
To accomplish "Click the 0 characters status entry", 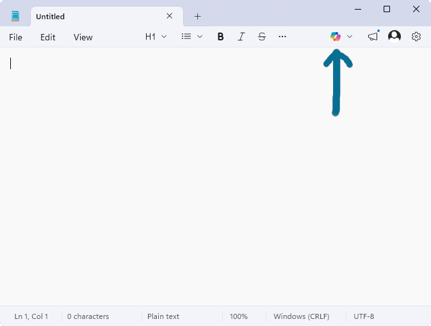I will 88,316.
